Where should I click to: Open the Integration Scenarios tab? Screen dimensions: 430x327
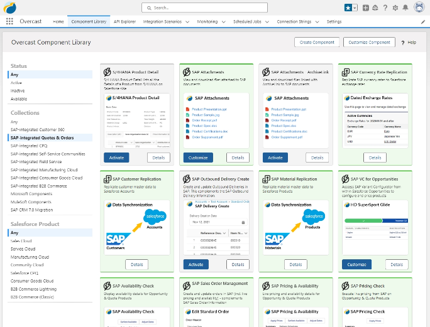162,21
